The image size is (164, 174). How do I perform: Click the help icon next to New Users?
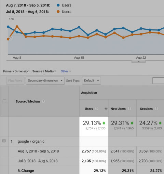click(x=129, y=108)
